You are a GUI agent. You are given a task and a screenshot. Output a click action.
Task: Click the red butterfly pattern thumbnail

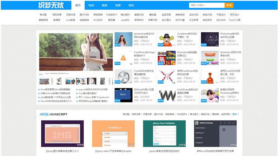click(x=167, y=76)
